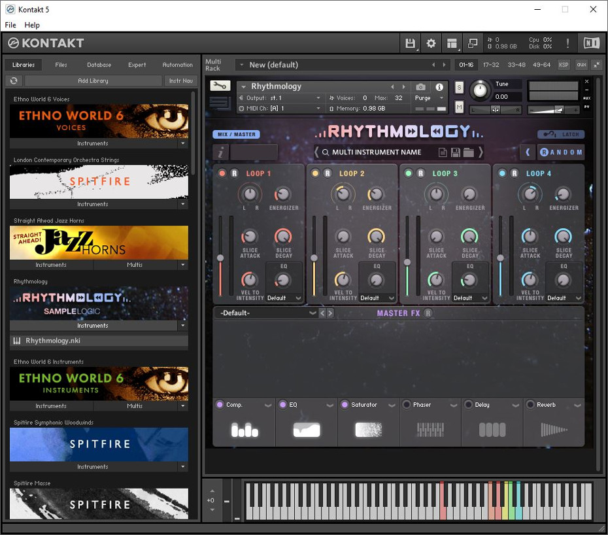Open the MIDI Ch [A] 1 dropdown

coord(280,109)
